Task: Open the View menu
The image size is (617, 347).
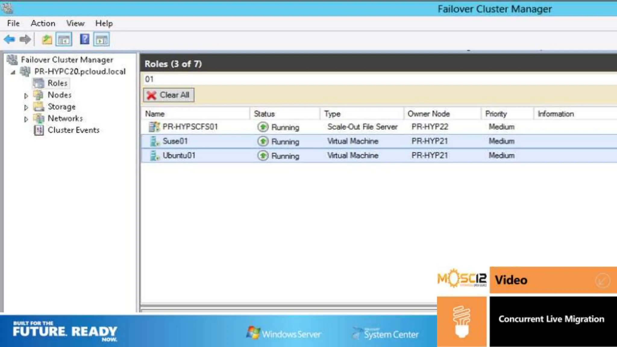Action: 75,23
